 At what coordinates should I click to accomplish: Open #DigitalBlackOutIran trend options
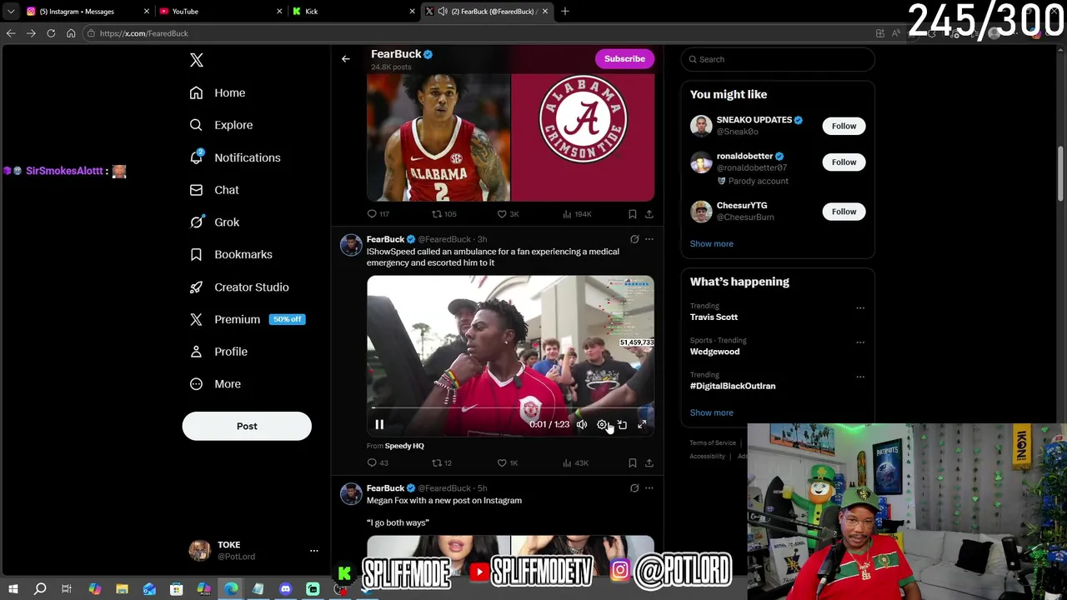[860, 377]
